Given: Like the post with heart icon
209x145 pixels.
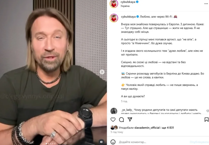Looking at the screenshot, I should tap(113, 119).
